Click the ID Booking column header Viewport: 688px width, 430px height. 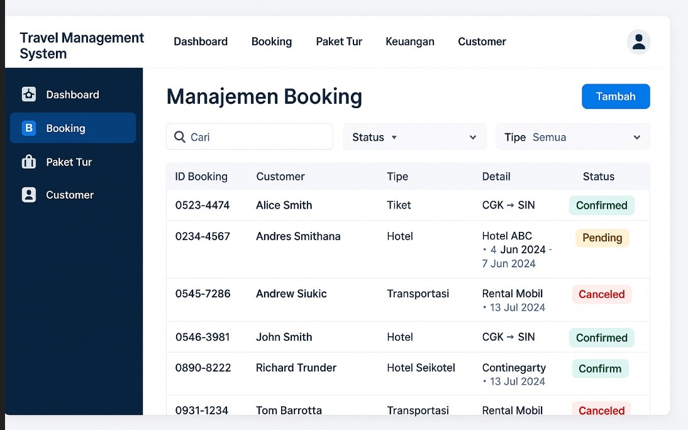click(x=201, y=177)
